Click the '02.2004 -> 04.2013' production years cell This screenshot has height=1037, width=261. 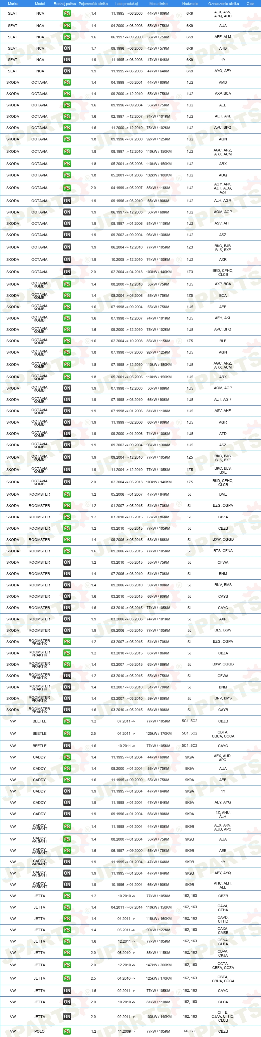point(126,272)
